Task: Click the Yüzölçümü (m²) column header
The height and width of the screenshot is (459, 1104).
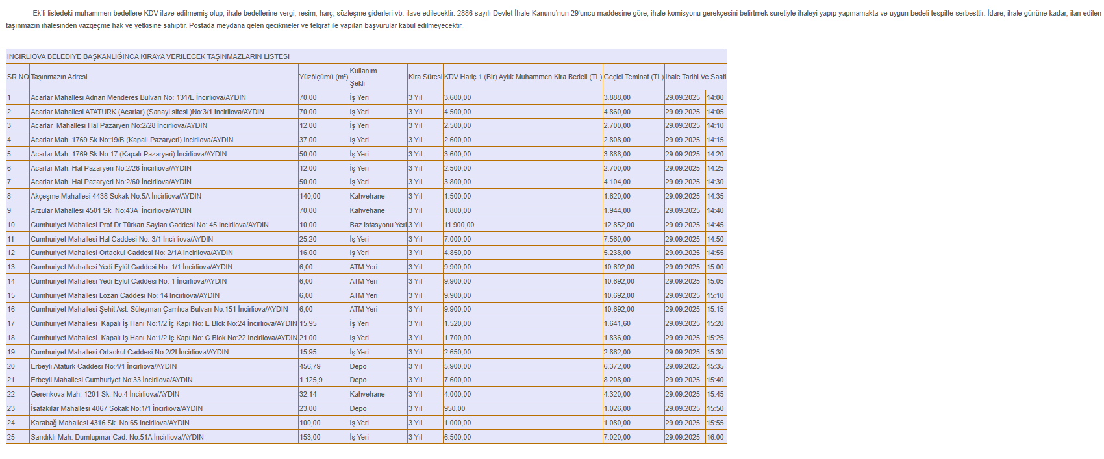Action: 323,77
